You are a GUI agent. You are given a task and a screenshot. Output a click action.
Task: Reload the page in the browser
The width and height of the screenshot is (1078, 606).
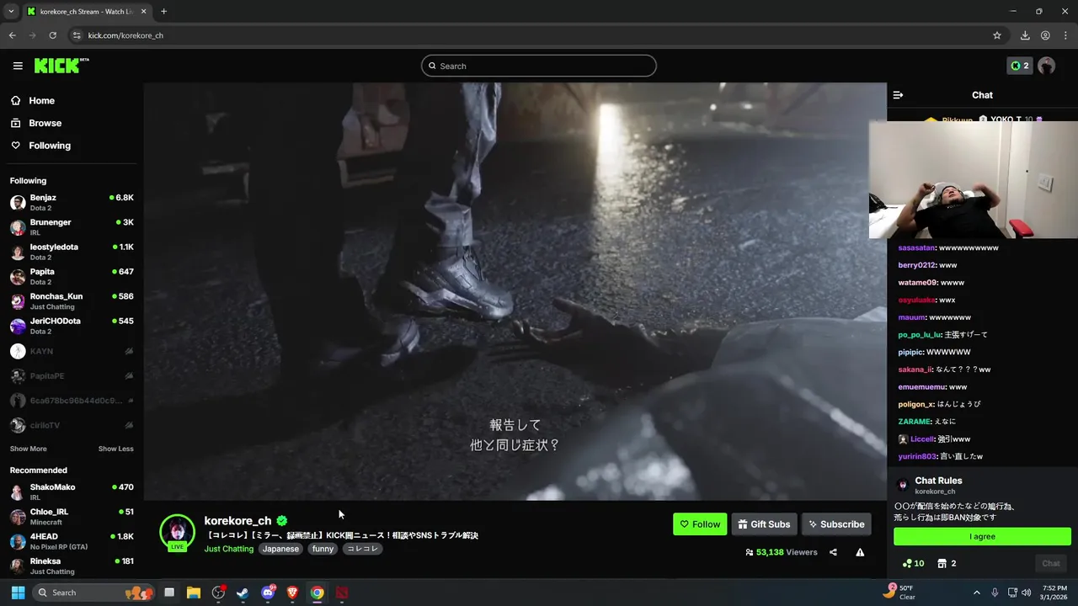[x=52, y=35]
